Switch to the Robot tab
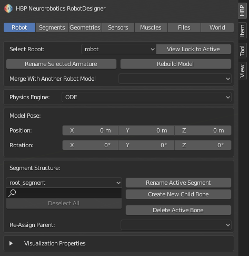This screenshot has height=256, width=249. click(19, 27)
